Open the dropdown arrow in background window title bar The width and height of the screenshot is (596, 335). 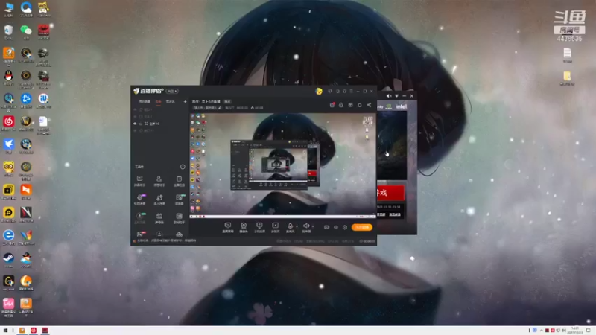pos(396,96)
